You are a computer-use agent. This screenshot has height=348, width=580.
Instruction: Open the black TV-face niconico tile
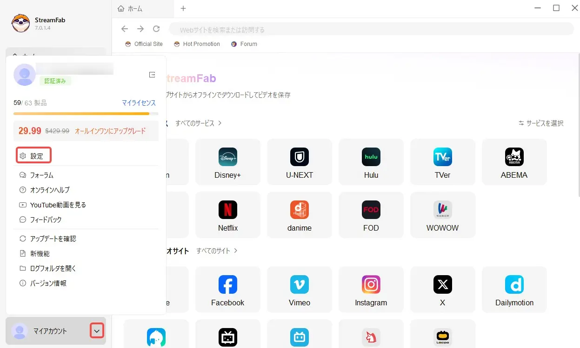227,334
